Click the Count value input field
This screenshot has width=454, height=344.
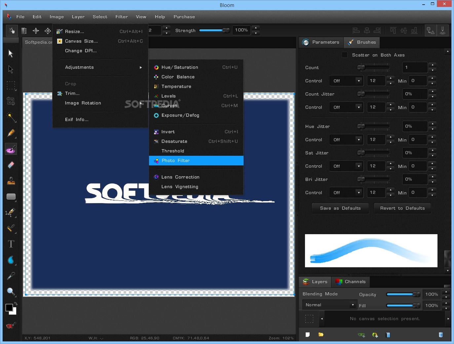click(415, 67)
